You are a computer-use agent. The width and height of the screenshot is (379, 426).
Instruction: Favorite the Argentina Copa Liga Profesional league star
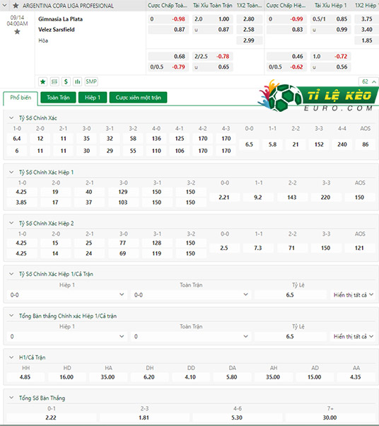click(16, 6)
